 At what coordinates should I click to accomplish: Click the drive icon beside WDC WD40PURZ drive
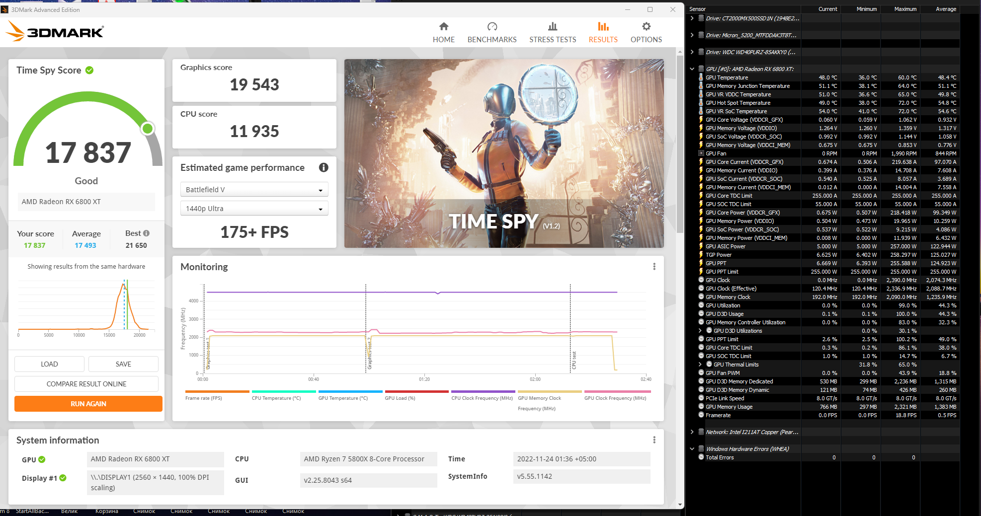click(701, 52)
